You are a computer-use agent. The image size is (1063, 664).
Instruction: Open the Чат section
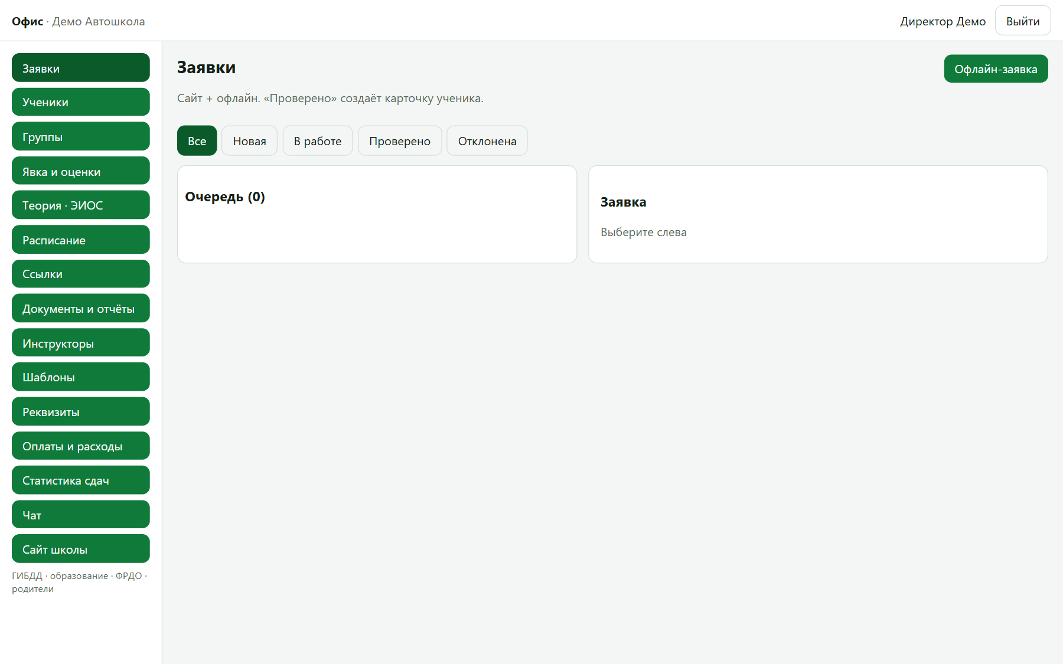click(x=81, y=515)
